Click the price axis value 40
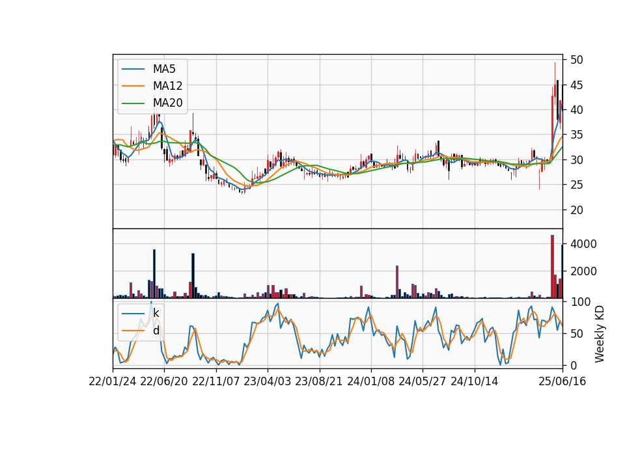Screen dimensions: 625x449 [576, 110]
